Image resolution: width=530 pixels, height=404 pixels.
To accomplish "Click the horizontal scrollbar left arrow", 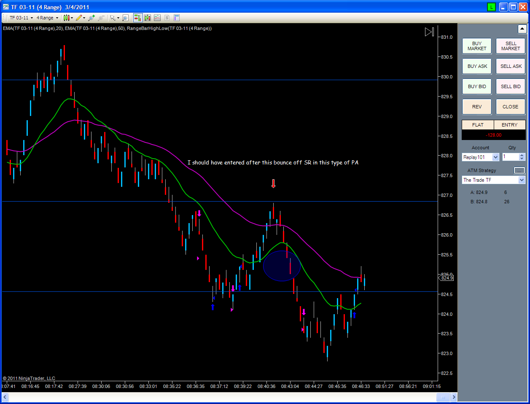I will click(x=5, y=397).
